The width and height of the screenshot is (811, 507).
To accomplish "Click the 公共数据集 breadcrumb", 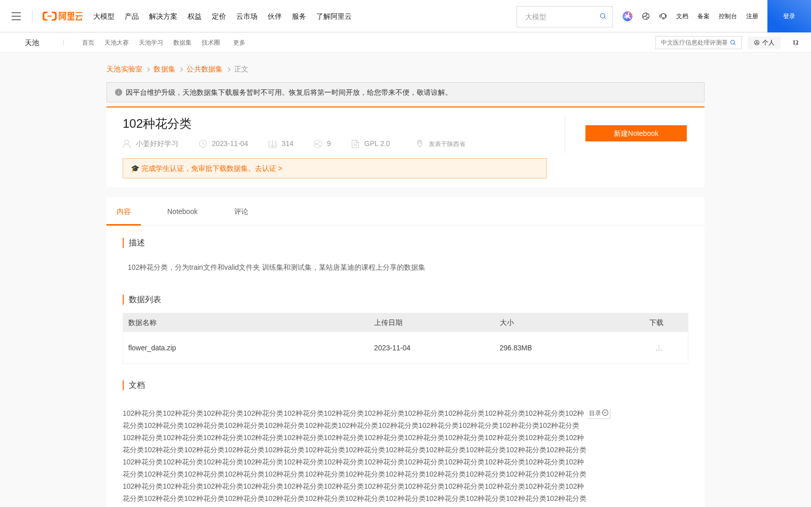I will click(204, 69).
